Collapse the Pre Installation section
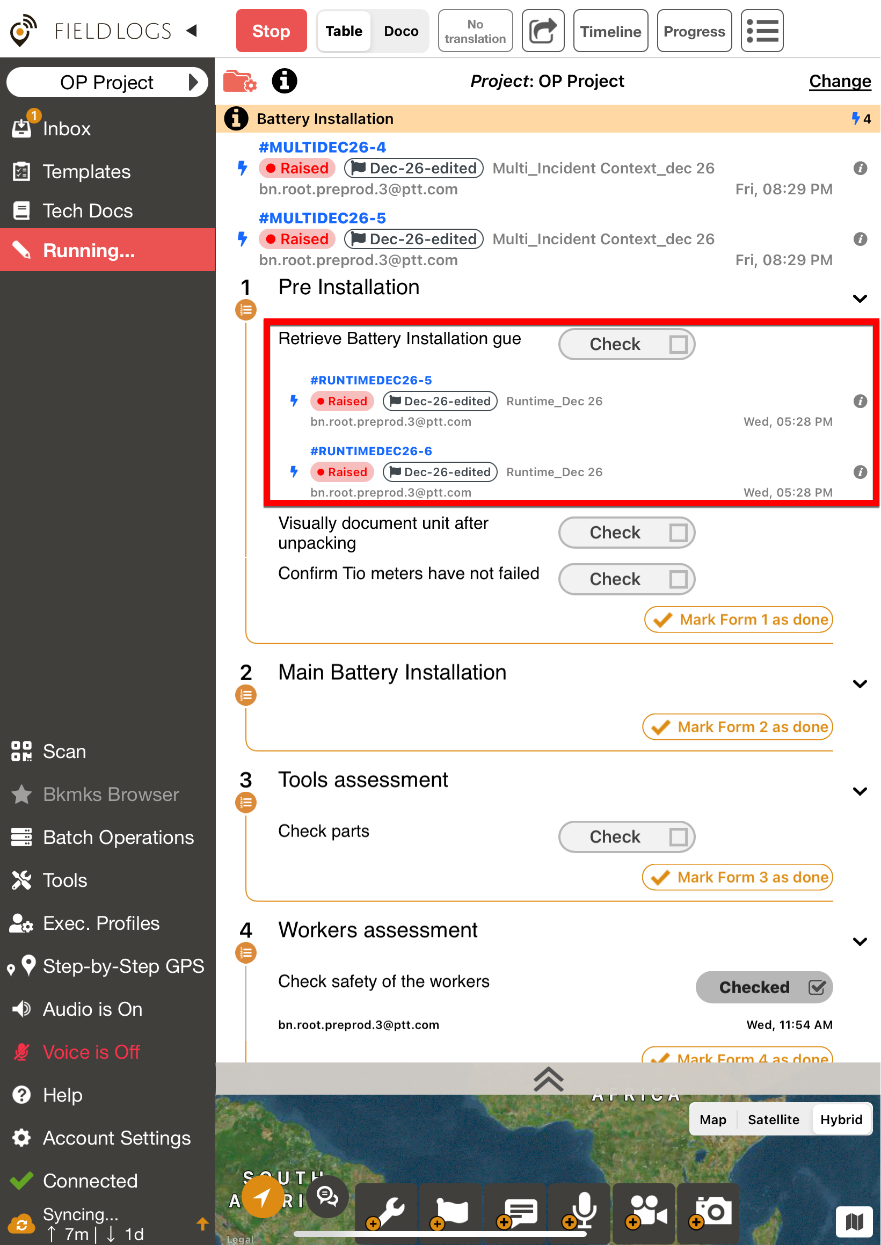Viewport: 881px width, 1245px height. point(860,299)
